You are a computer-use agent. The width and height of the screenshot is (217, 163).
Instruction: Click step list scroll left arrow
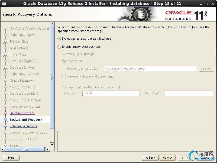click(x=3, y=149)
